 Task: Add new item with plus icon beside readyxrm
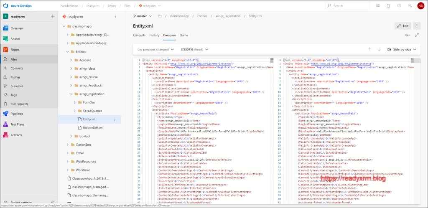(x=52, y=16)
